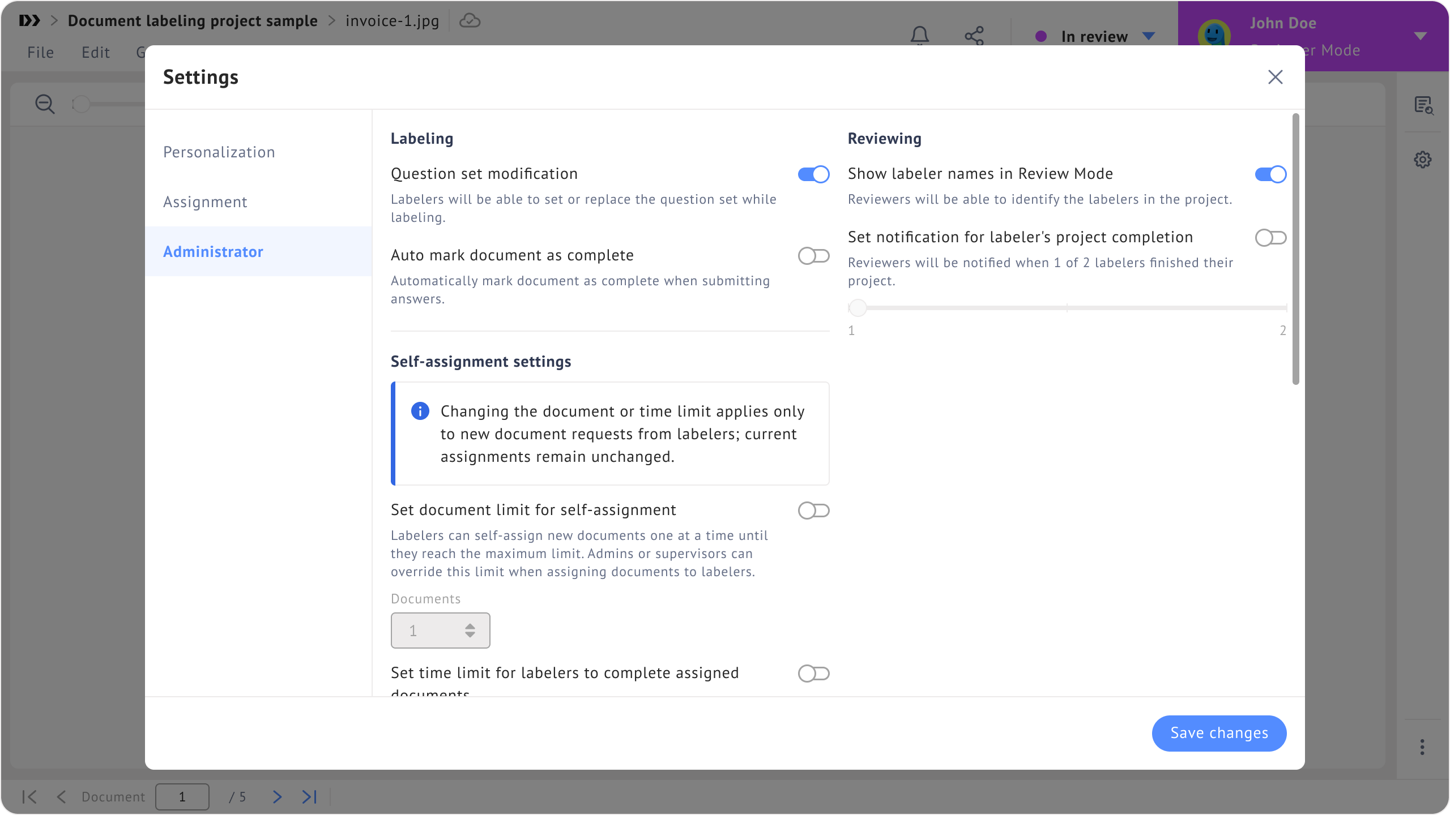1450x815 pixels.
Task: Disable Question set modification toggle
Action: [x=813, y=174]
